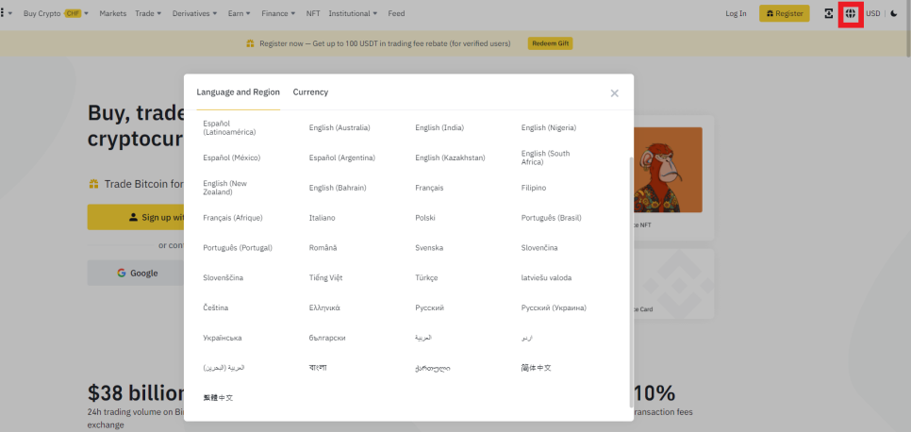Image resolution: width=911 pixels, height=432 pixels.
Task: Select latviešu valoda language
Action: coord(546,278)
